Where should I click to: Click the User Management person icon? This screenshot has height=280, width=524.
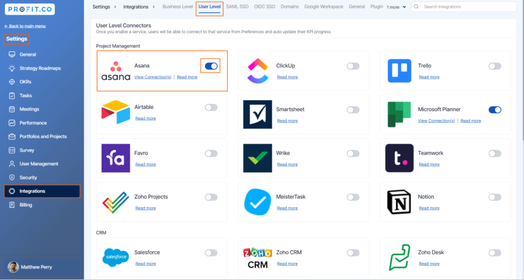point(12,164)
